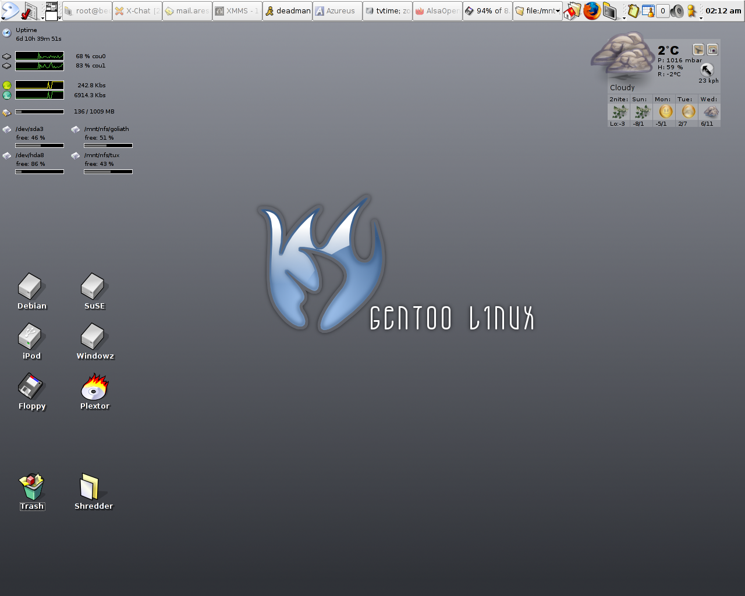745x596 pixels.
Task: Click the 242.8 Kbs network graph
Action: click(x=40, y=85)
